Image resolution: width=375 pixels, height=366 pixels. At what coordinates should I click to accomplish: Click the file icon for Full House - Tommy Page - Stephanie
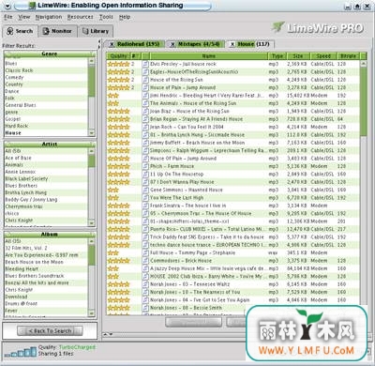click(145, 252)
